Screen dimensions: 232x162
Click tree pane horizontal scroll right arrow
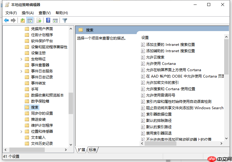[66, 150]
